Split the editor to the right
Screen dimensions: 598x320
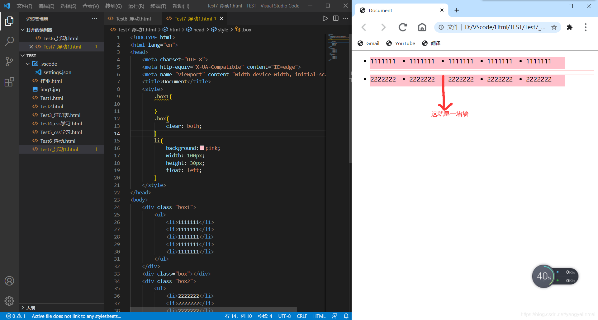point(336,18)
